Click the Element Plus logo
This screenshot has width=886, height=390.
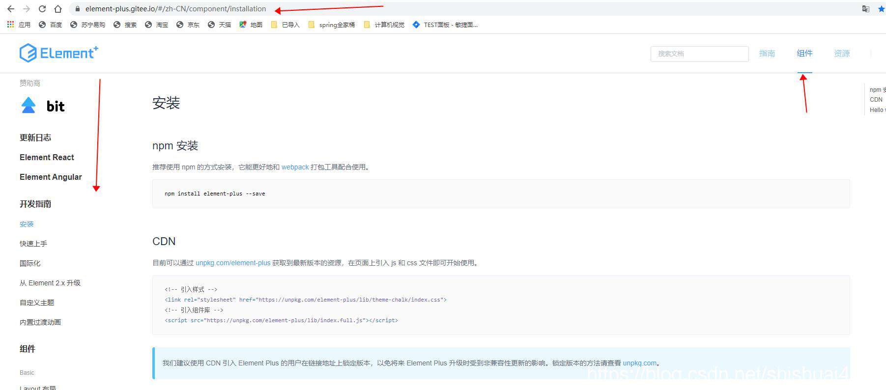59,53
